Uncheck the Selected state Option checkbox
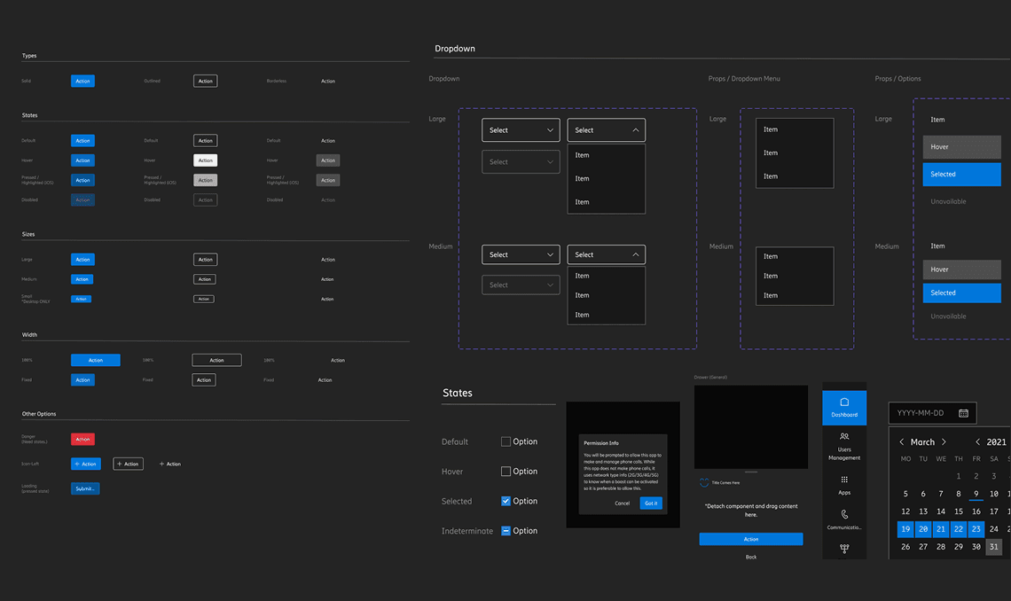Image resolution: width=1011 pixels, height=601 pixels. coord(505,501)
